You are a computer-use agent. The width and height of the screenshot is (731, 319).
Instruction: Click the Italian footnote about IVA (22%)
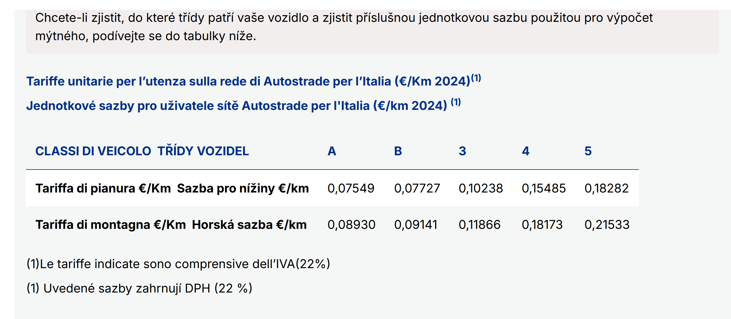click(178, 264)
